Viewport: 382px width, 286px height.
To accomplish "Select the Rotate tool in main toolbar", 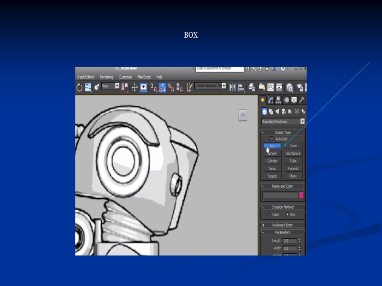I will coord(79,87).
